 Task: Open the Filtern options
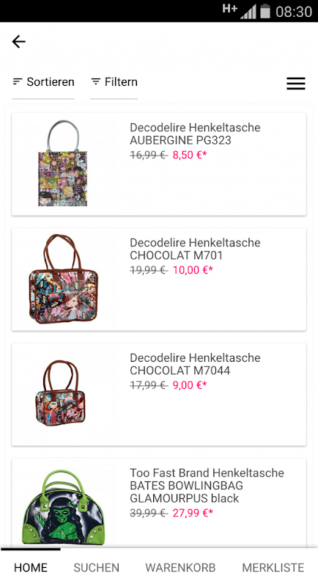(114, 82)
